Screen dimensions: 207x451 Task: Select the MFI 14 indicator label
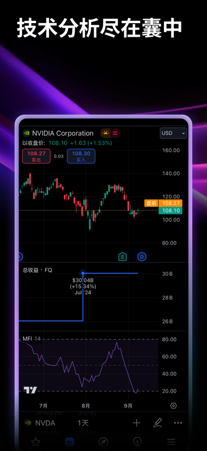[32, 339]
